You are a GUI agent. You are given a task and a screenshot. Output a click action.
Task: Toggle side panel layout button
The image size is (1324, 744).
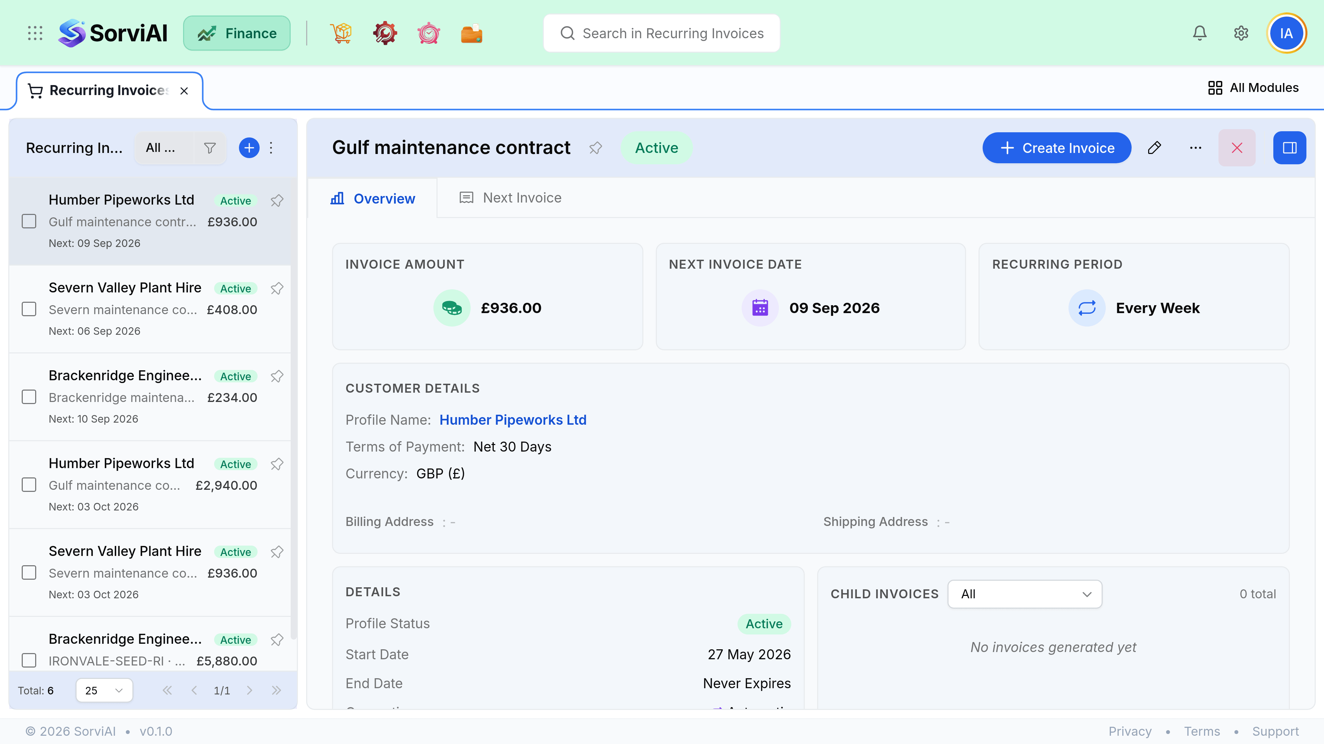[x=1290, y=148]
